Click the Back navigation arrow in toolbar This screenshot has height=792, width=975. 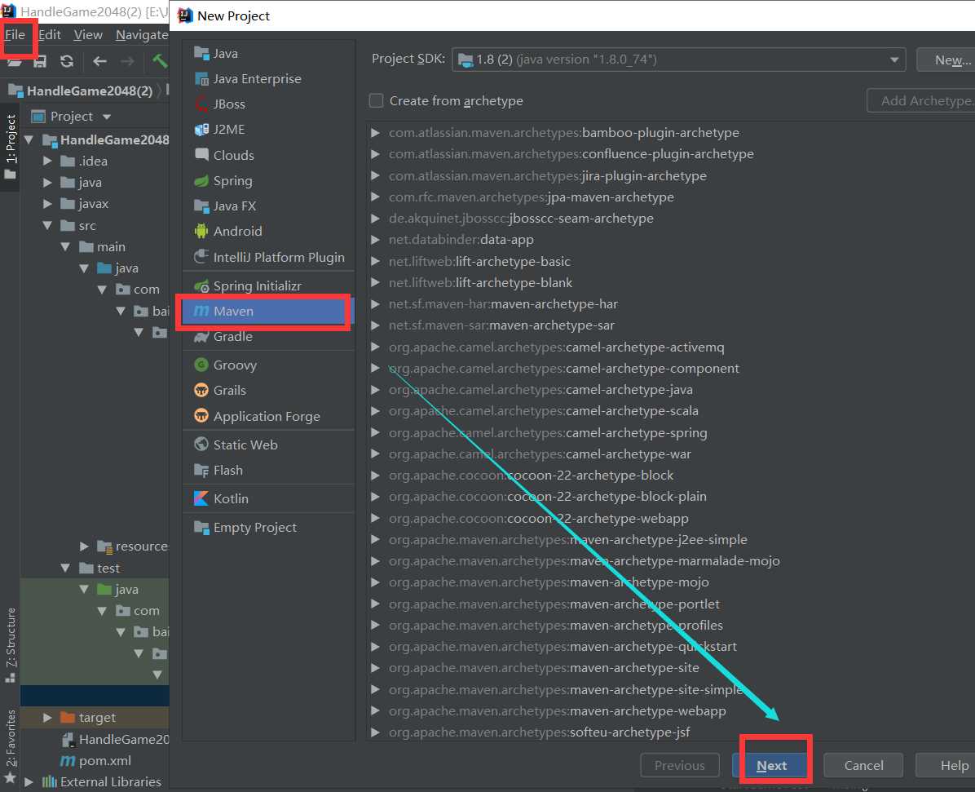[99, 61]
